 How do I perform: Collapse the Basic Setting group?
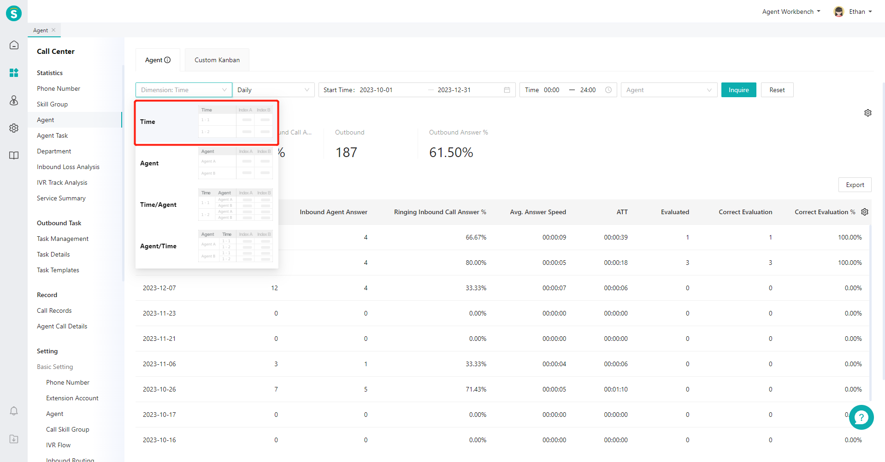(x=55, y=367)
